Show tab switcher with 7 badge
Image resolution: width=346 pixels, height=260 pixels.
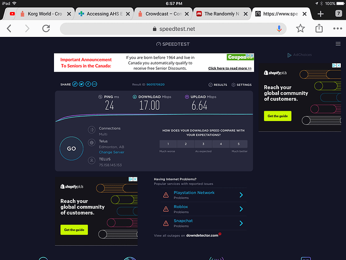[339, 14]
